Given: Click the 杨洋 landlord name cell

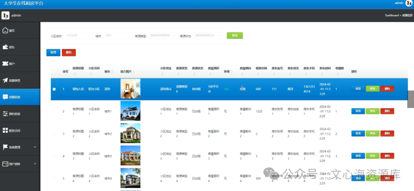Looking at the screenshot, I should (x=291, y=89).
